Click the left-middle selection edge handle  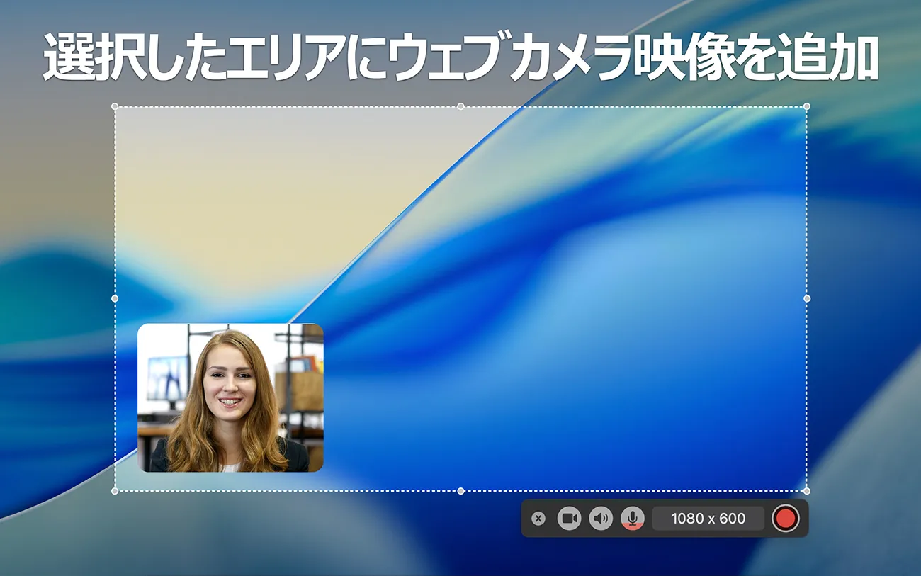(115, 298)
